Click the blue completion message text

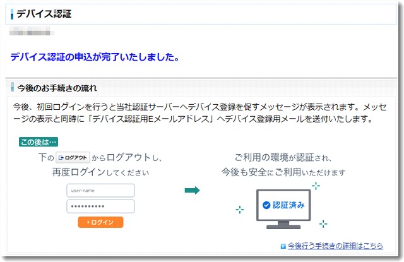click(95, 57)
